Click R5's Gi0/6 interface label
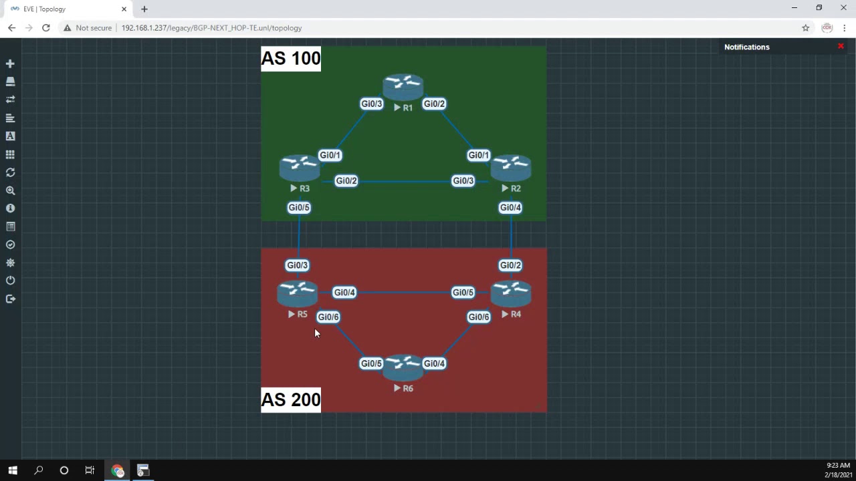The width and height of the screenshot is (856, 481). 328,317
